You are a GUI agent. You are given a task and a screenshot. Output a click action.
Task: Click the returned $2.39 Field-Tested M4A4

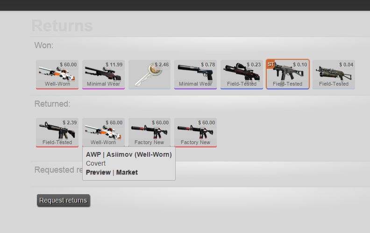pos(57,132)
